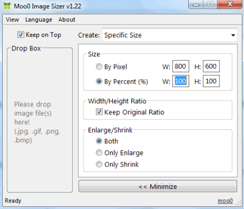This screenshot has width=244, height=209.
Task: Click the << Minimize button
Action: point(158,186)
